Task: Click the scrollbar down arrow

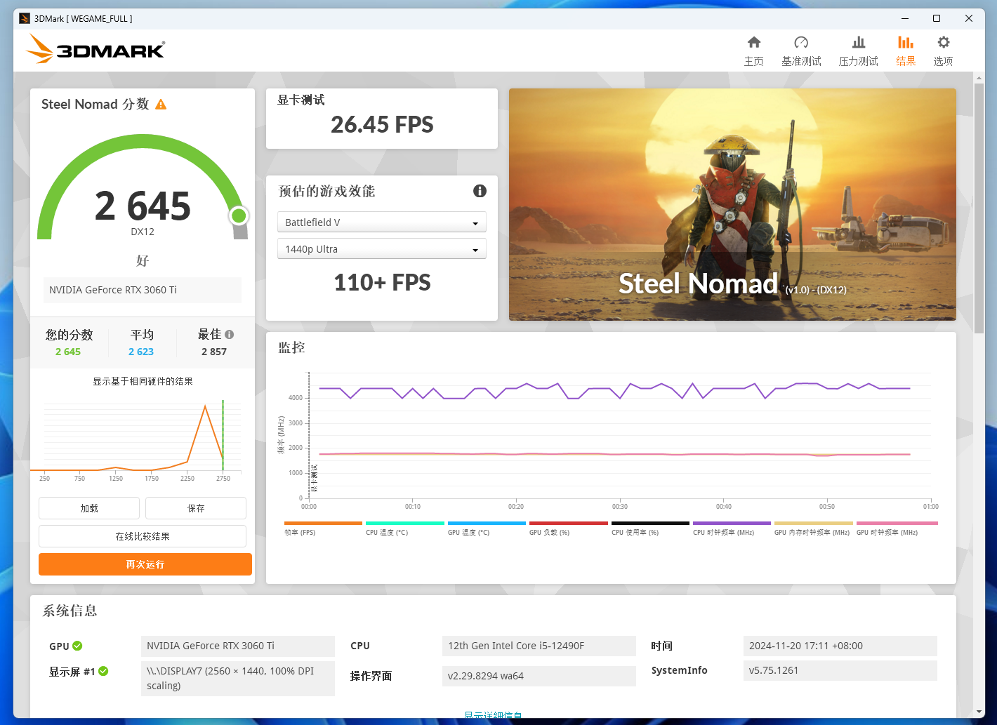Action: coord(979,712)
